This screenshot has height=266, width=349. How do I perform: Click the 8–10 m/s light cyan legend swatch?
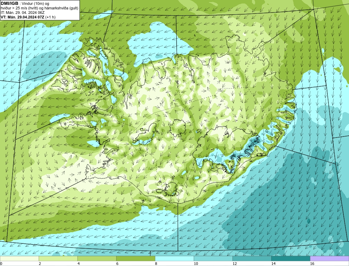pos(174,258)
